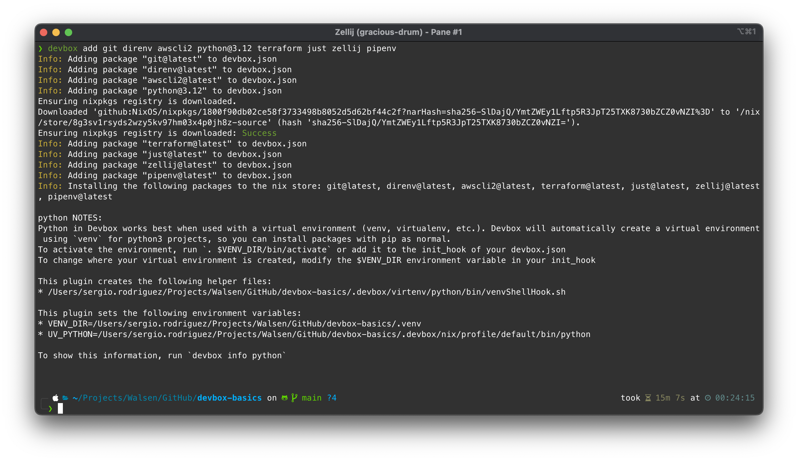Click the hourglass icon beside 15m 7s

(x=648, y=398)
